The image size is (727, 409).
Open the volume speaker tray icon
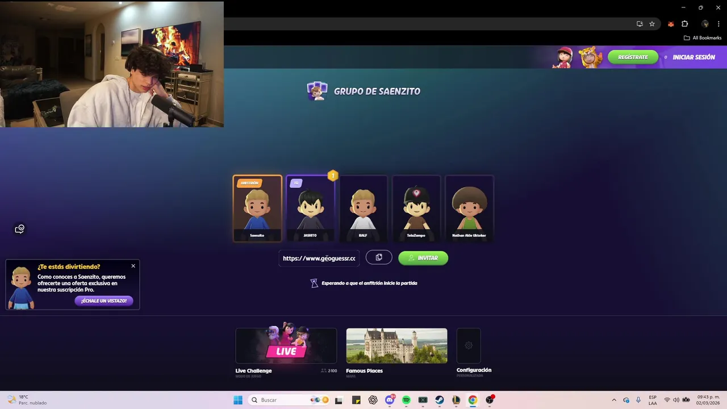point(676,400)
